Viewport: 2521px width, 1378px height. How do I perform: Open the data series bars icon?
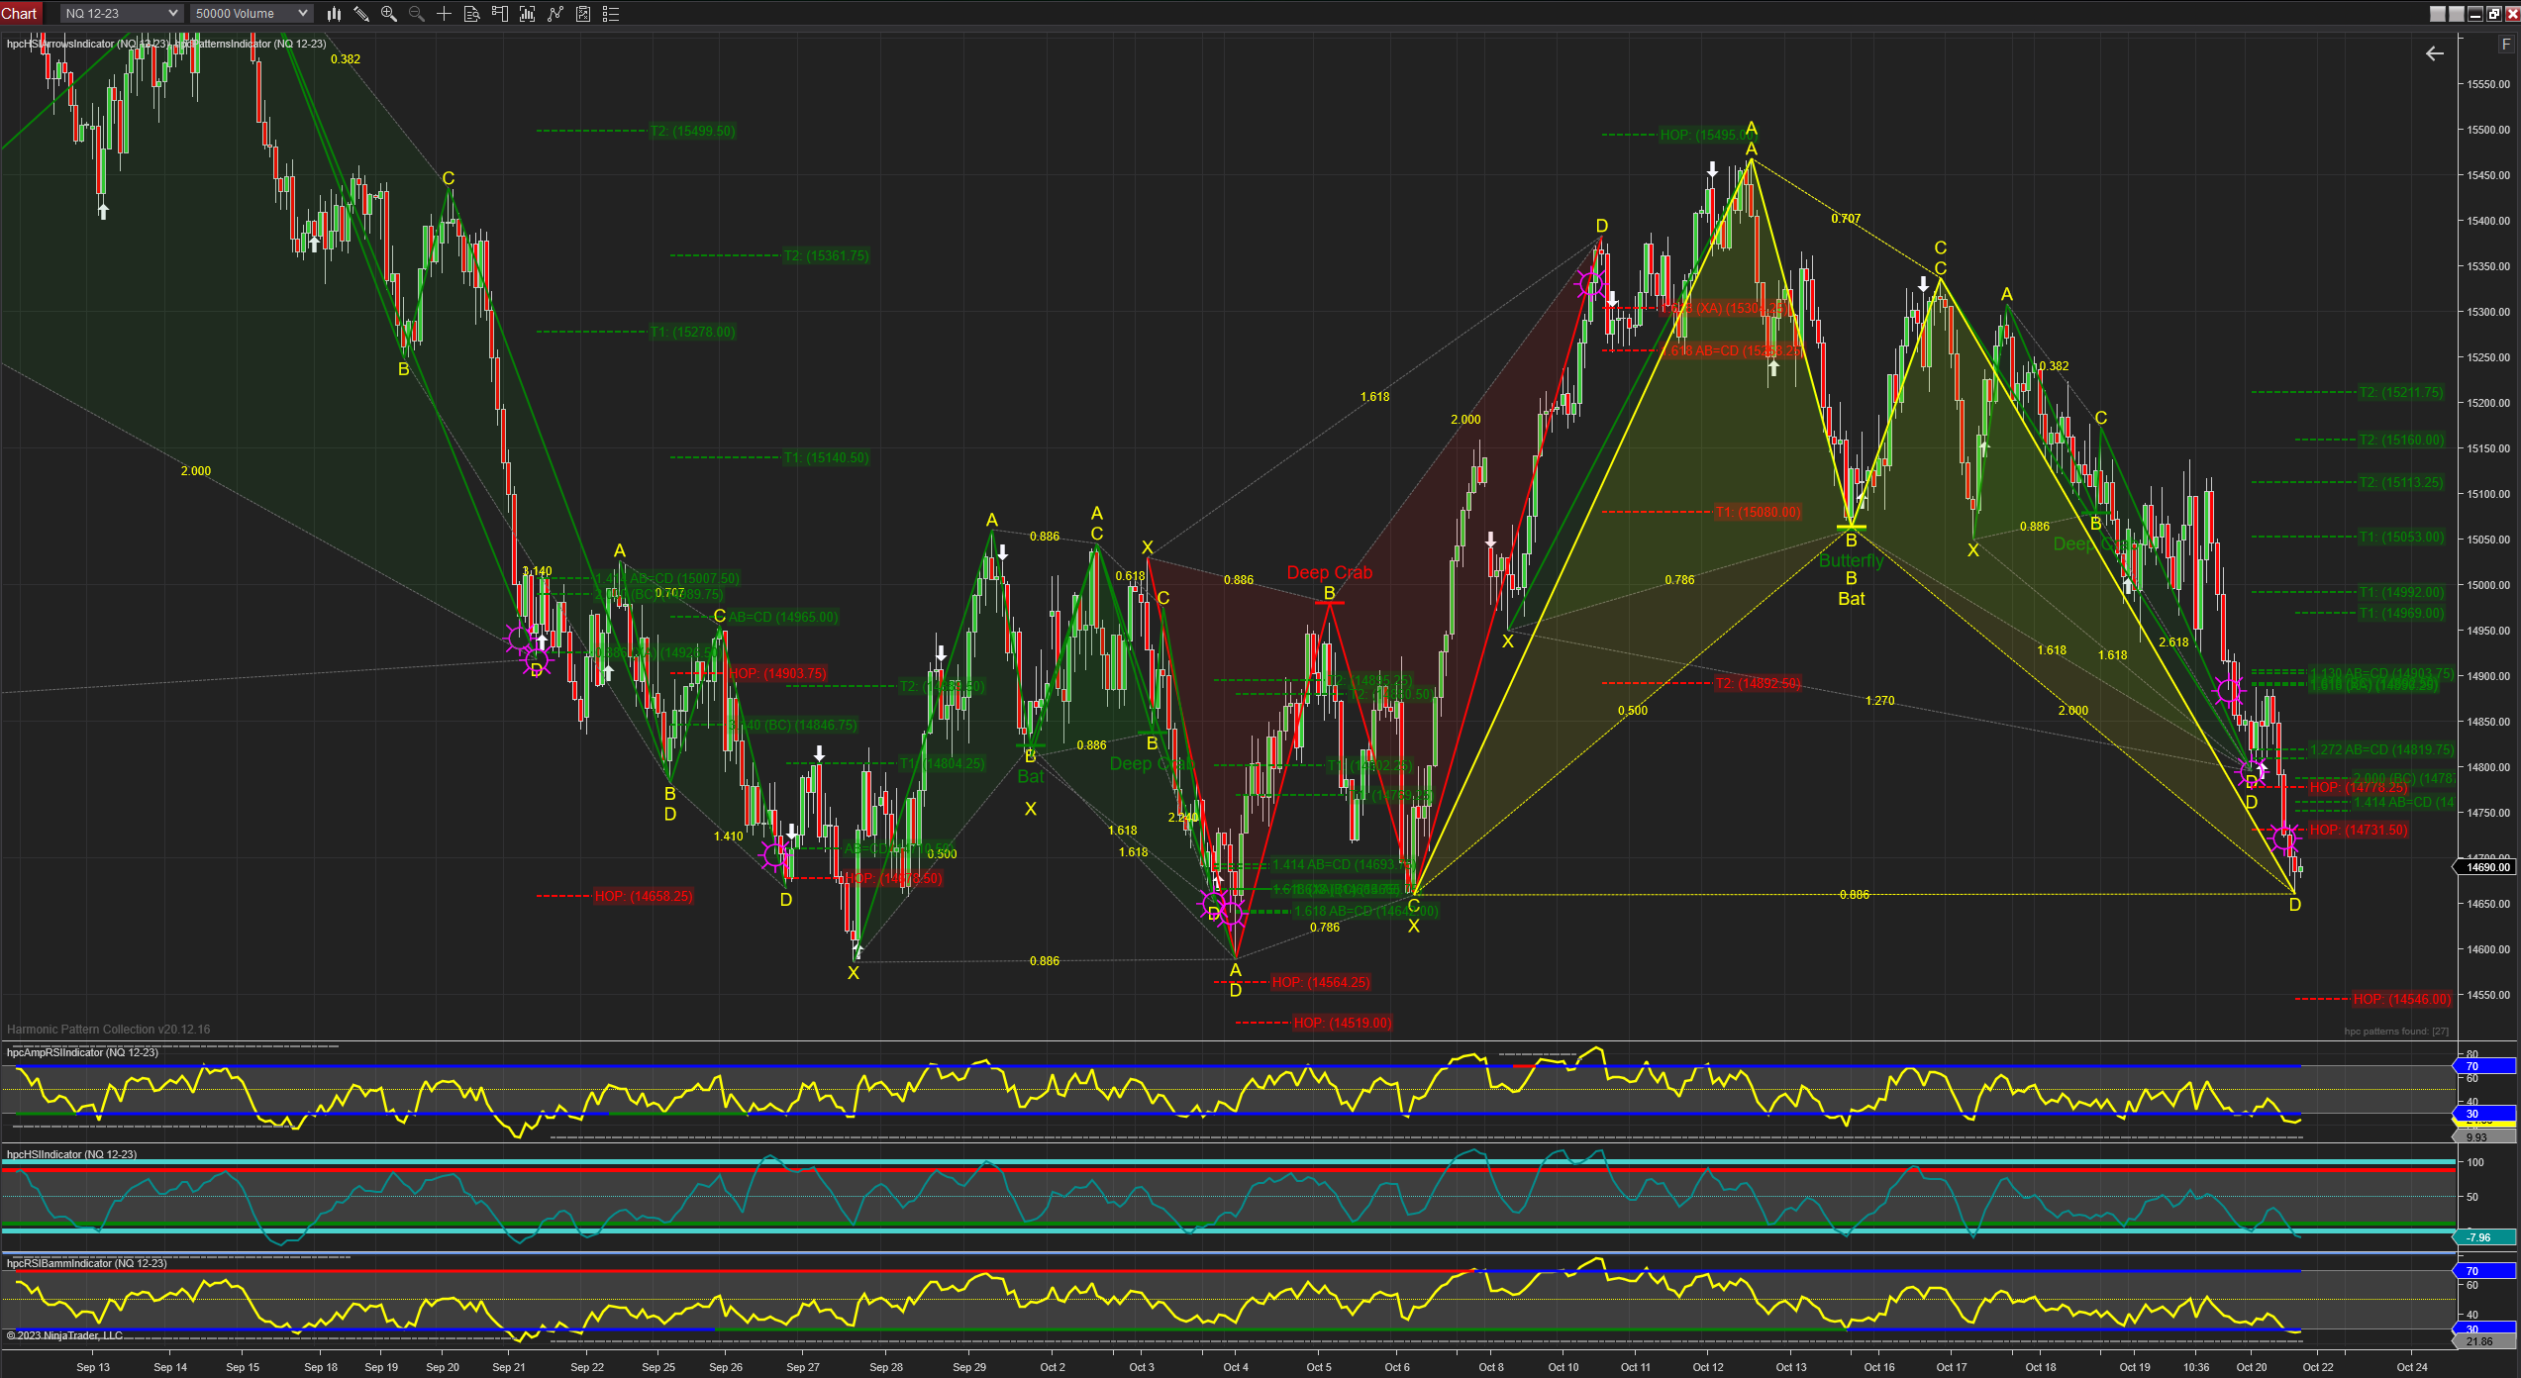[528, 14]
